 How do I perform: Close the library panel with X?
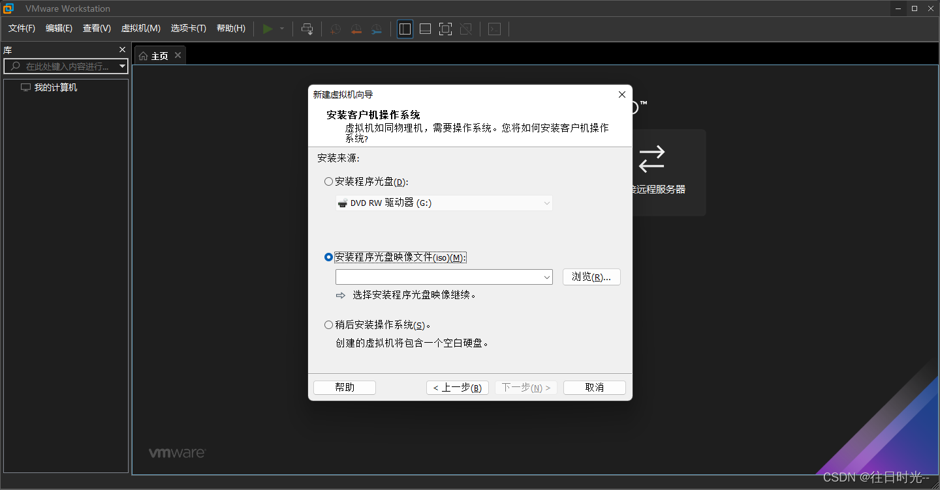(122, 50)
